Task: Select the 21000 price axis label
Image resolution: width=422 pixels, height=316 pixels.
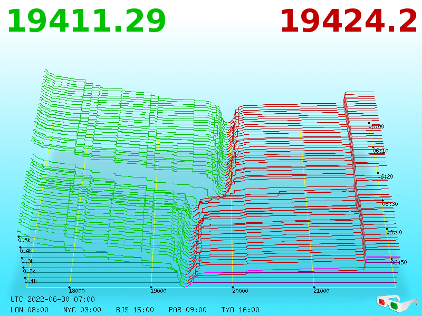Action: click(x=321, y=291)
